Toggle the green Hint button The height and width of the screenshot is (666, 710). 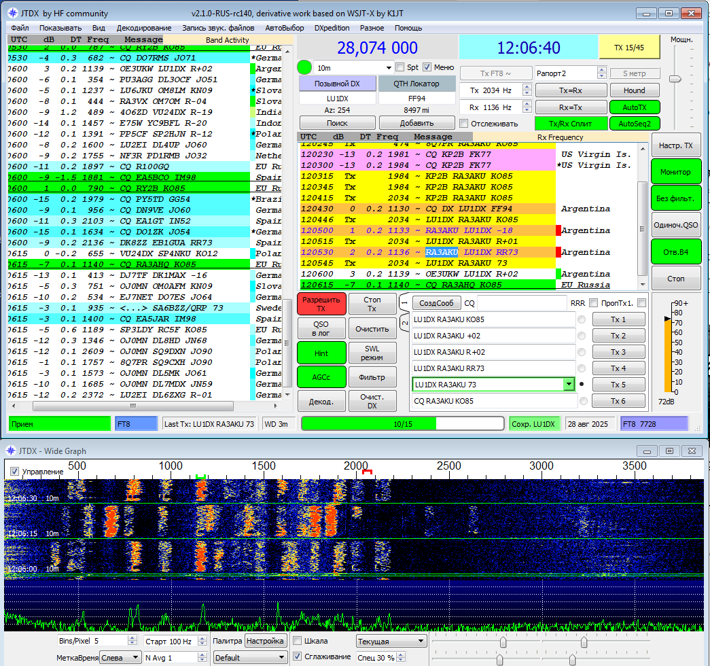tap(321, 353)
